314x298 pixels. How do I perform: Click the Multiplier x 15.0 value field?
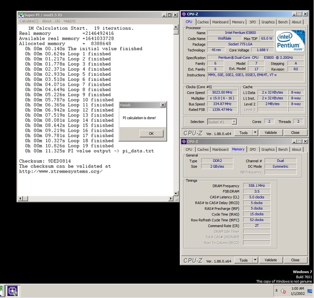click(222, 98)
